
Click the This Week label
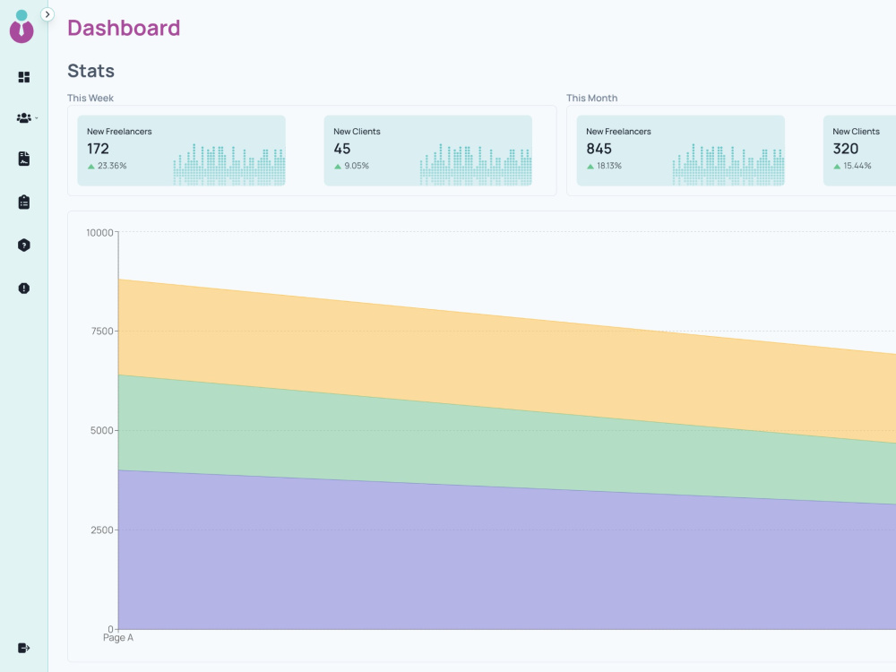pyautogui.click(x=90, y=98)
